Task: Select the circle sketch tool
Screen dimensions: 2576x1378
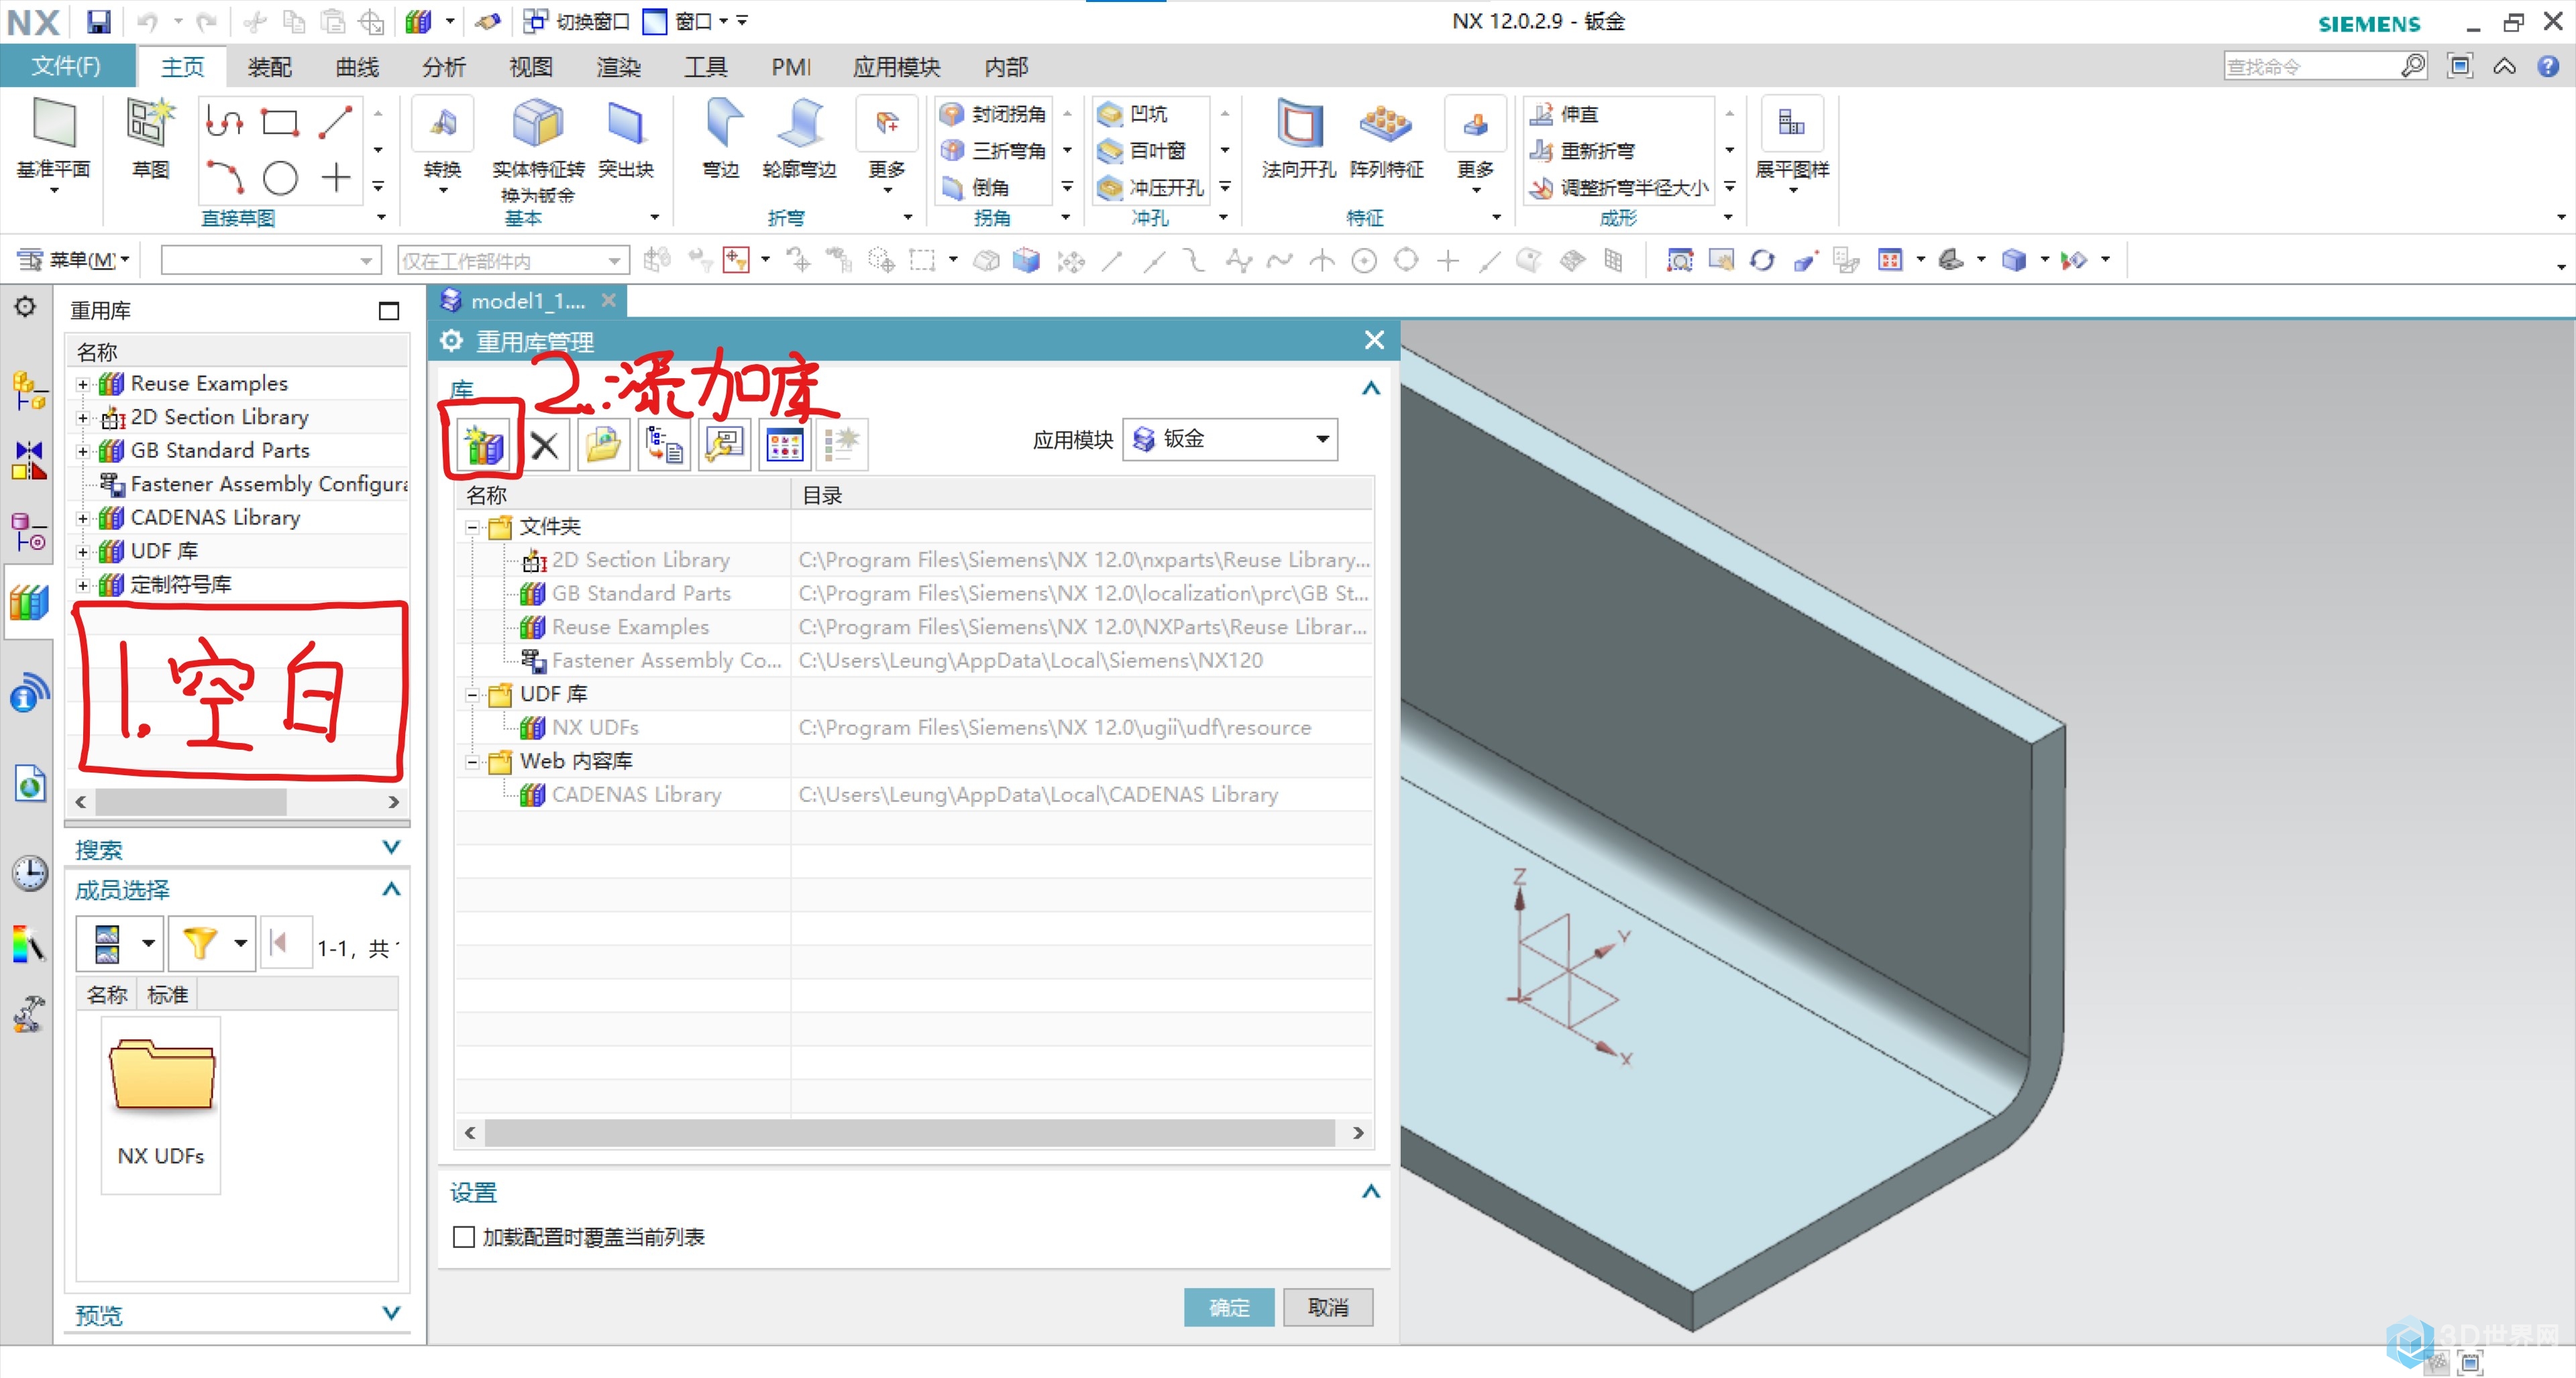Action: (280, 178)
